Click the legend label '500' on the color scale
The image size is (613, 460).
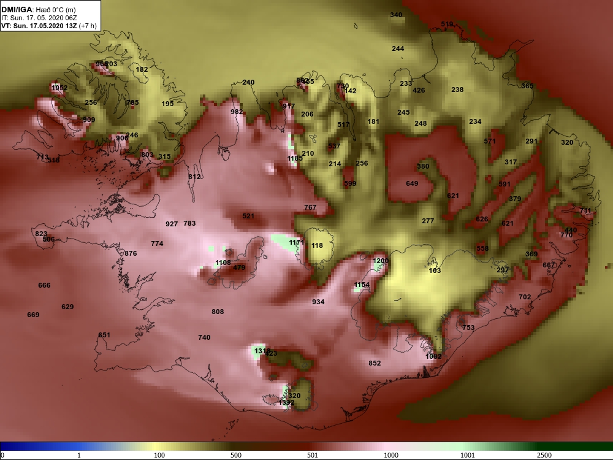click(236, 455)
